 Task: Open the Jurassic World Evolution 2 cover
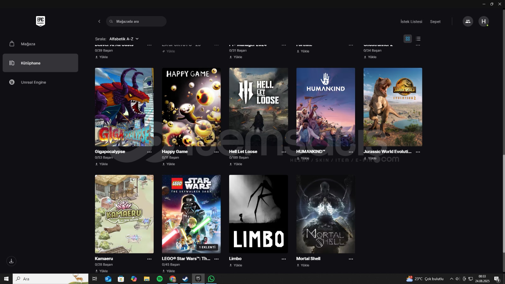[393, 107]
